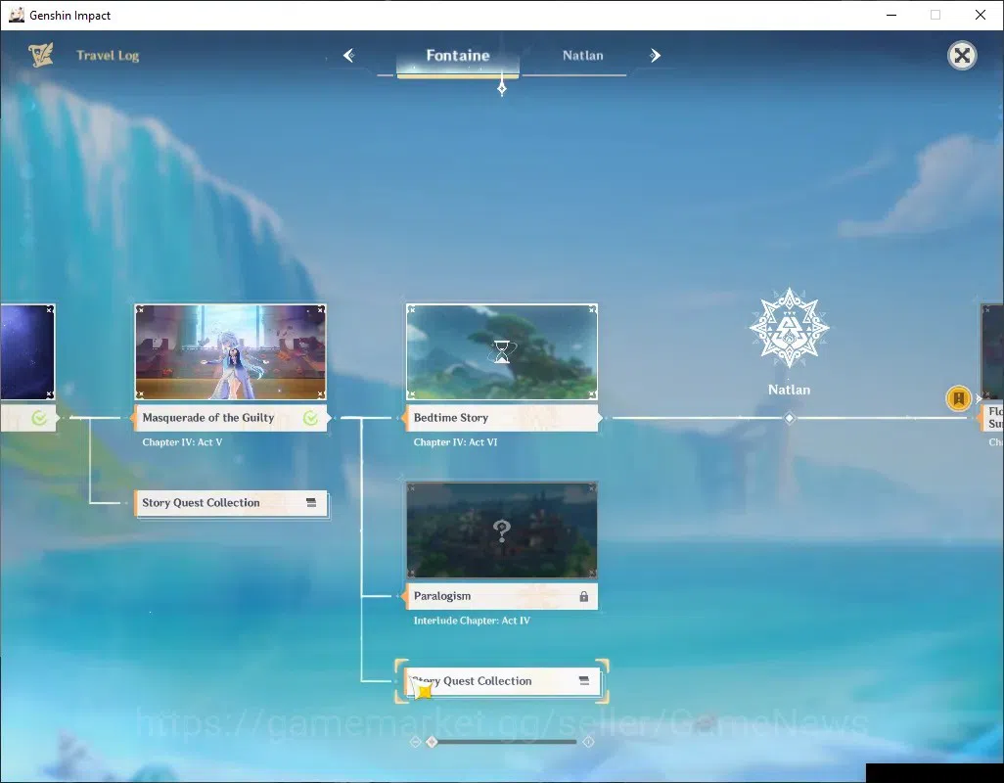Screen dimensions: 1004x783
Task: Click the previous region left arrow
Action: (x=349, y=56)
